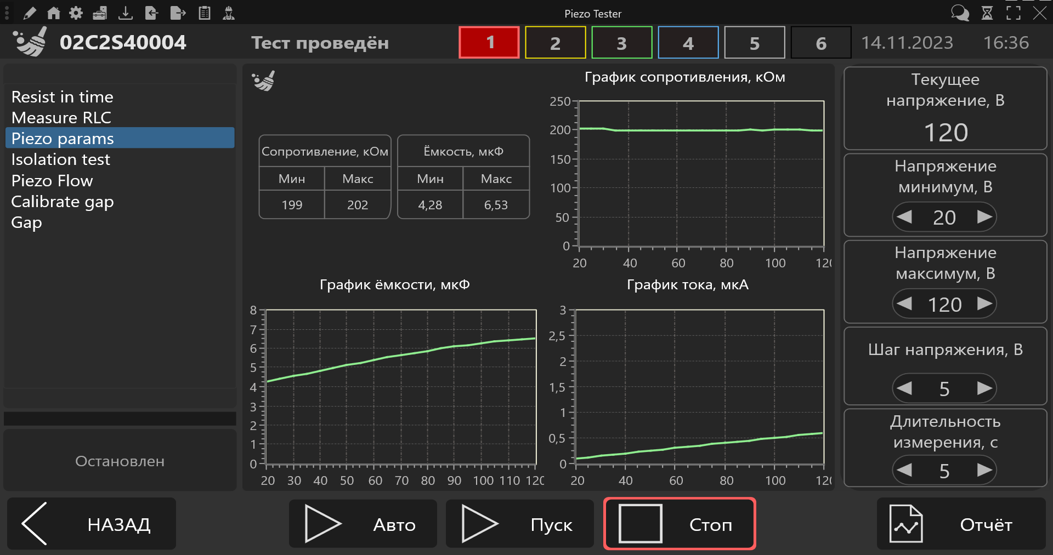
Task: Decrease the maximum voltage with left arrow
Action: coord(904,304)
